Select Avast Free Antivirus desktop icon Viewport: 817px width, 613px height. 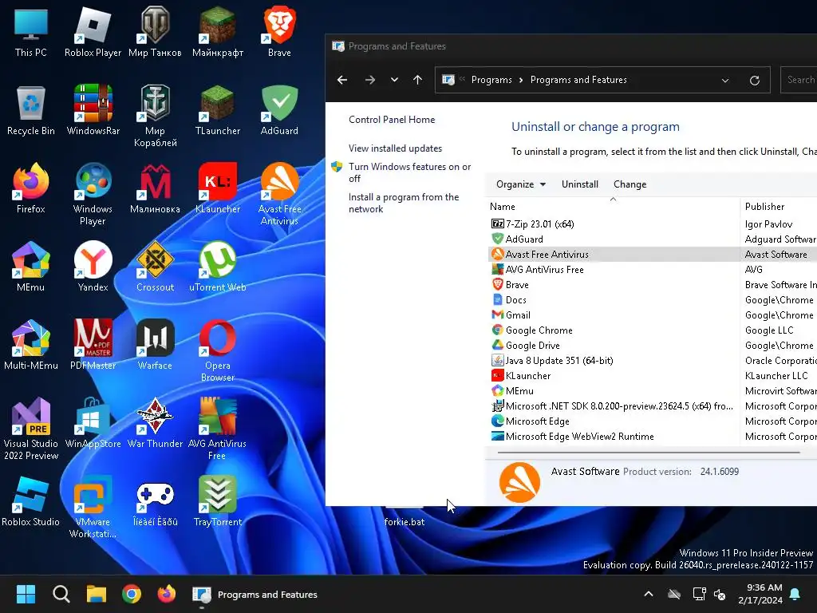tap(280, 195)
